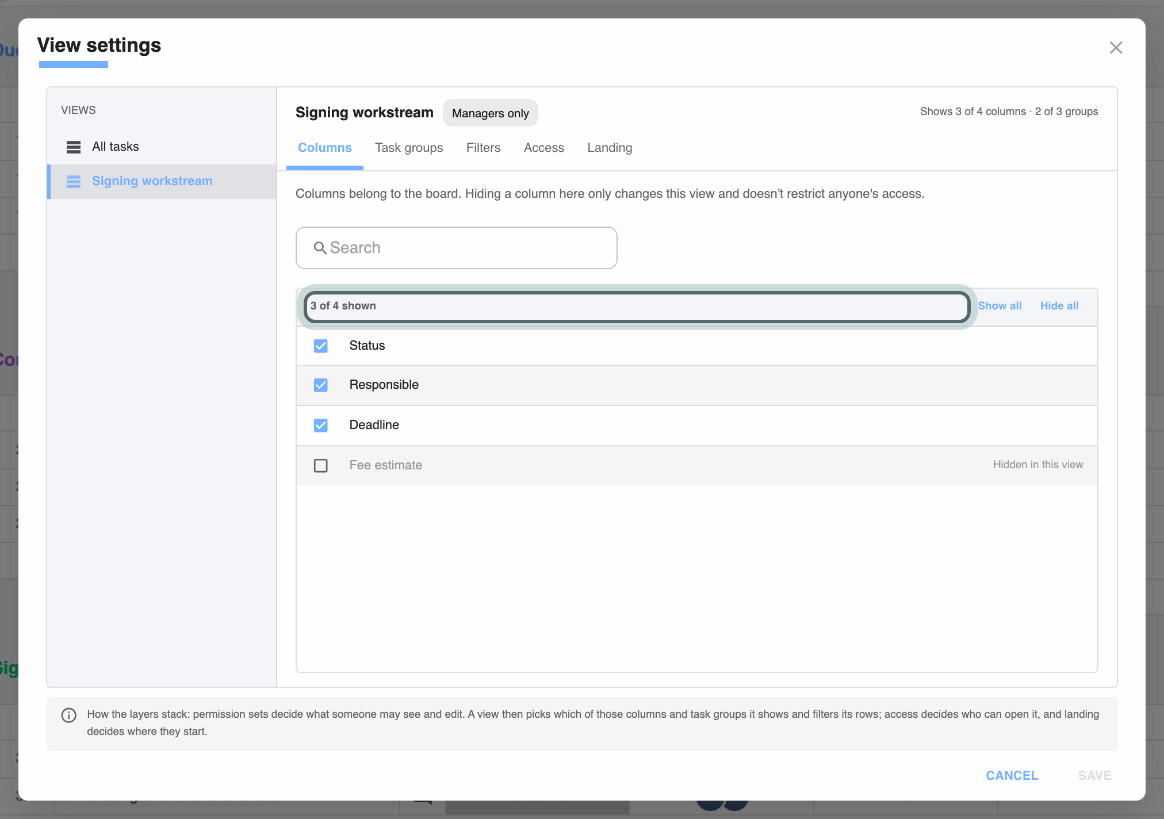Click the Managers only badge

click(491, 113)
